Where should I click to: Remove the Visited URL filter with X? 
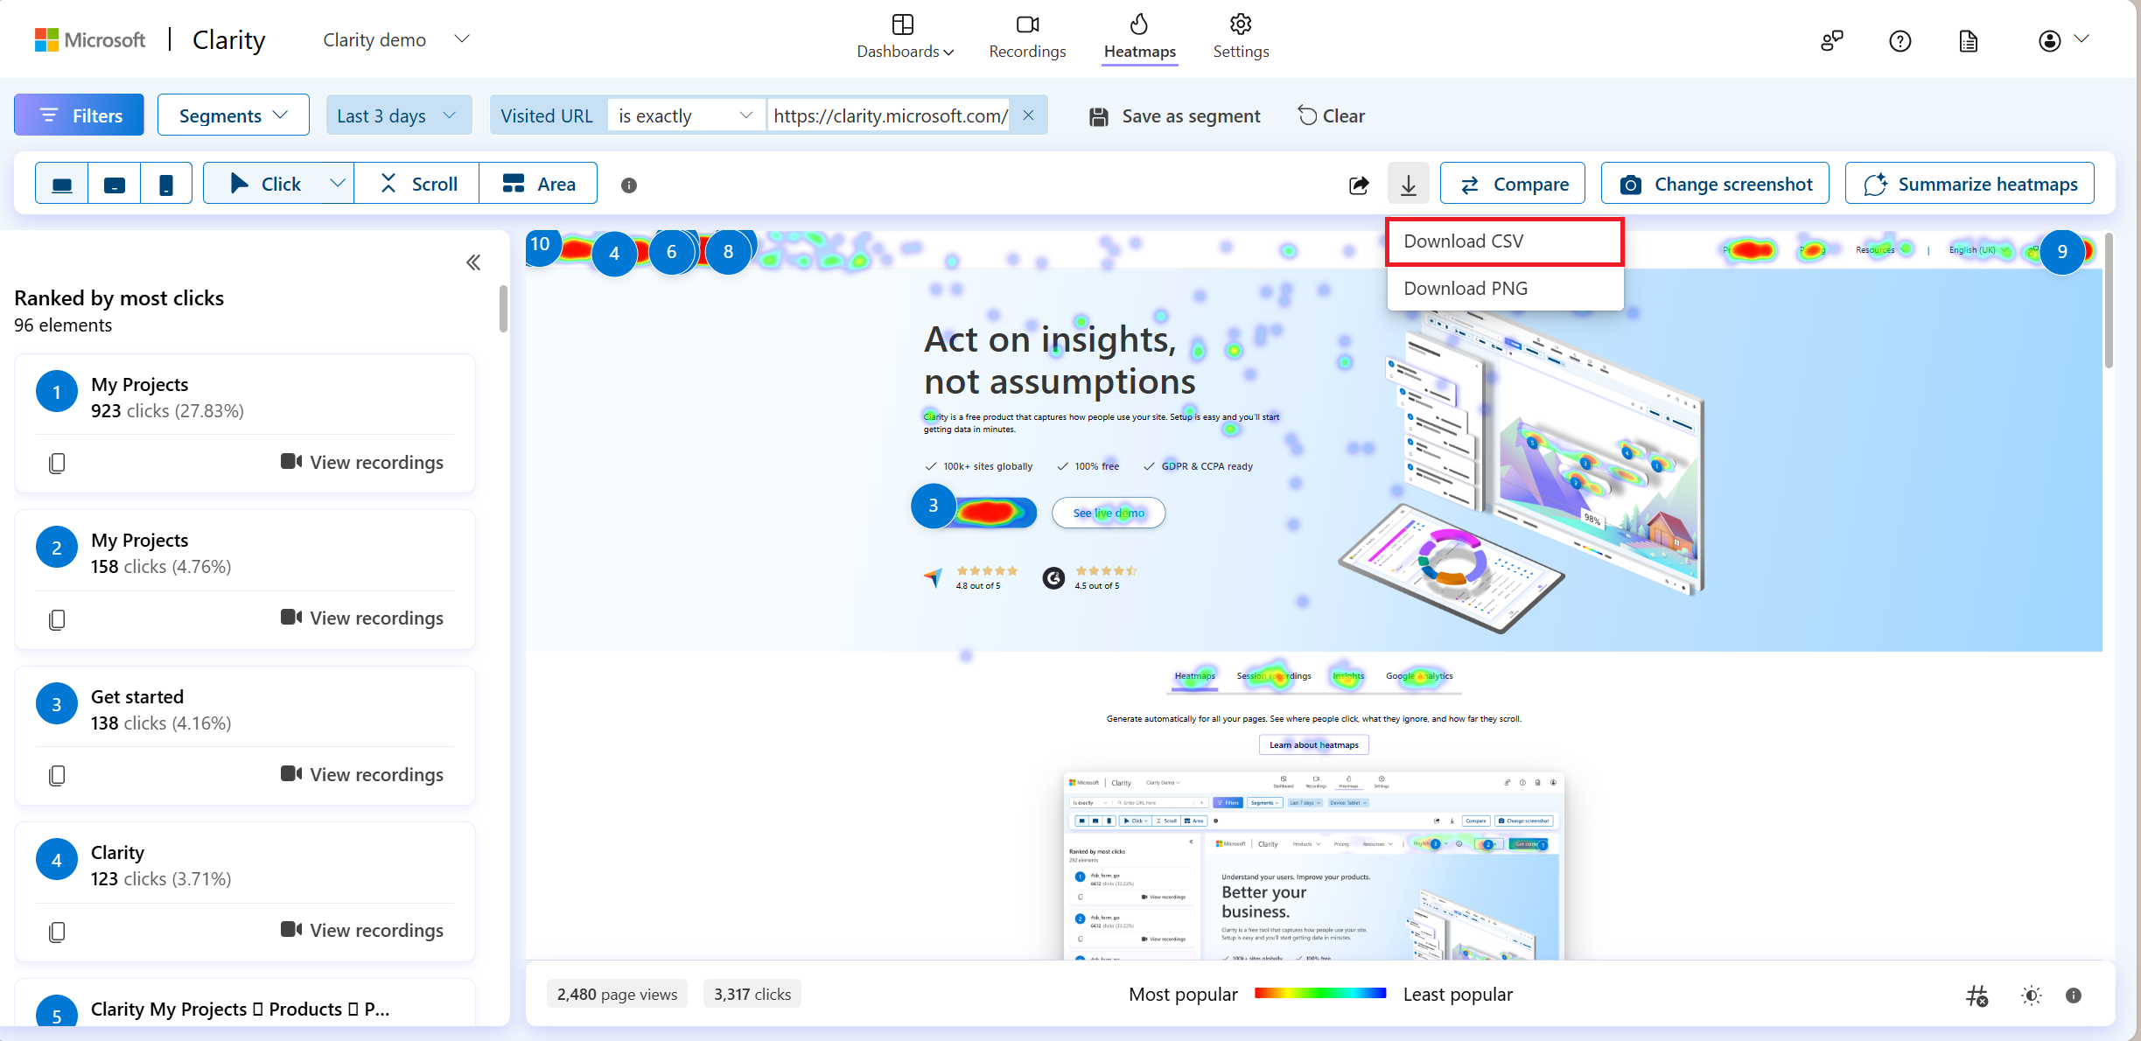pos(1029,115)
